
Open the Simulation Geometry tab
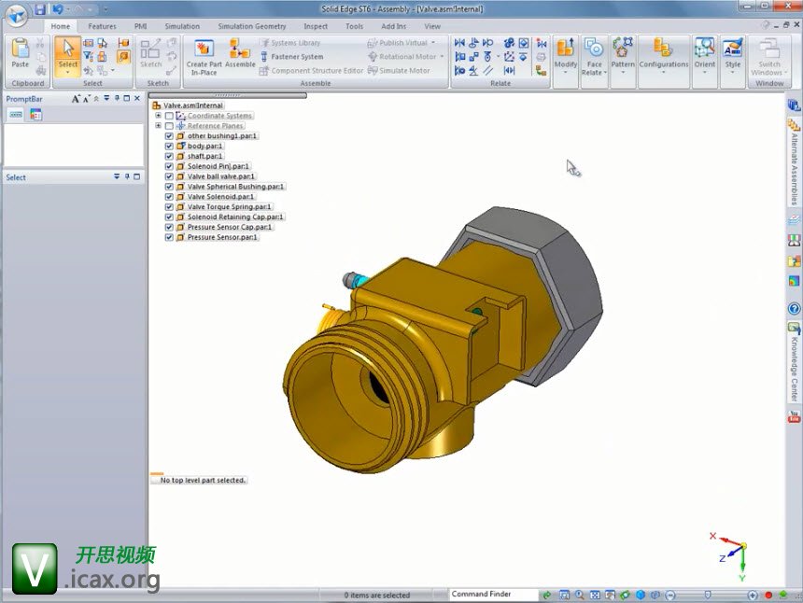tap(252, 26)
